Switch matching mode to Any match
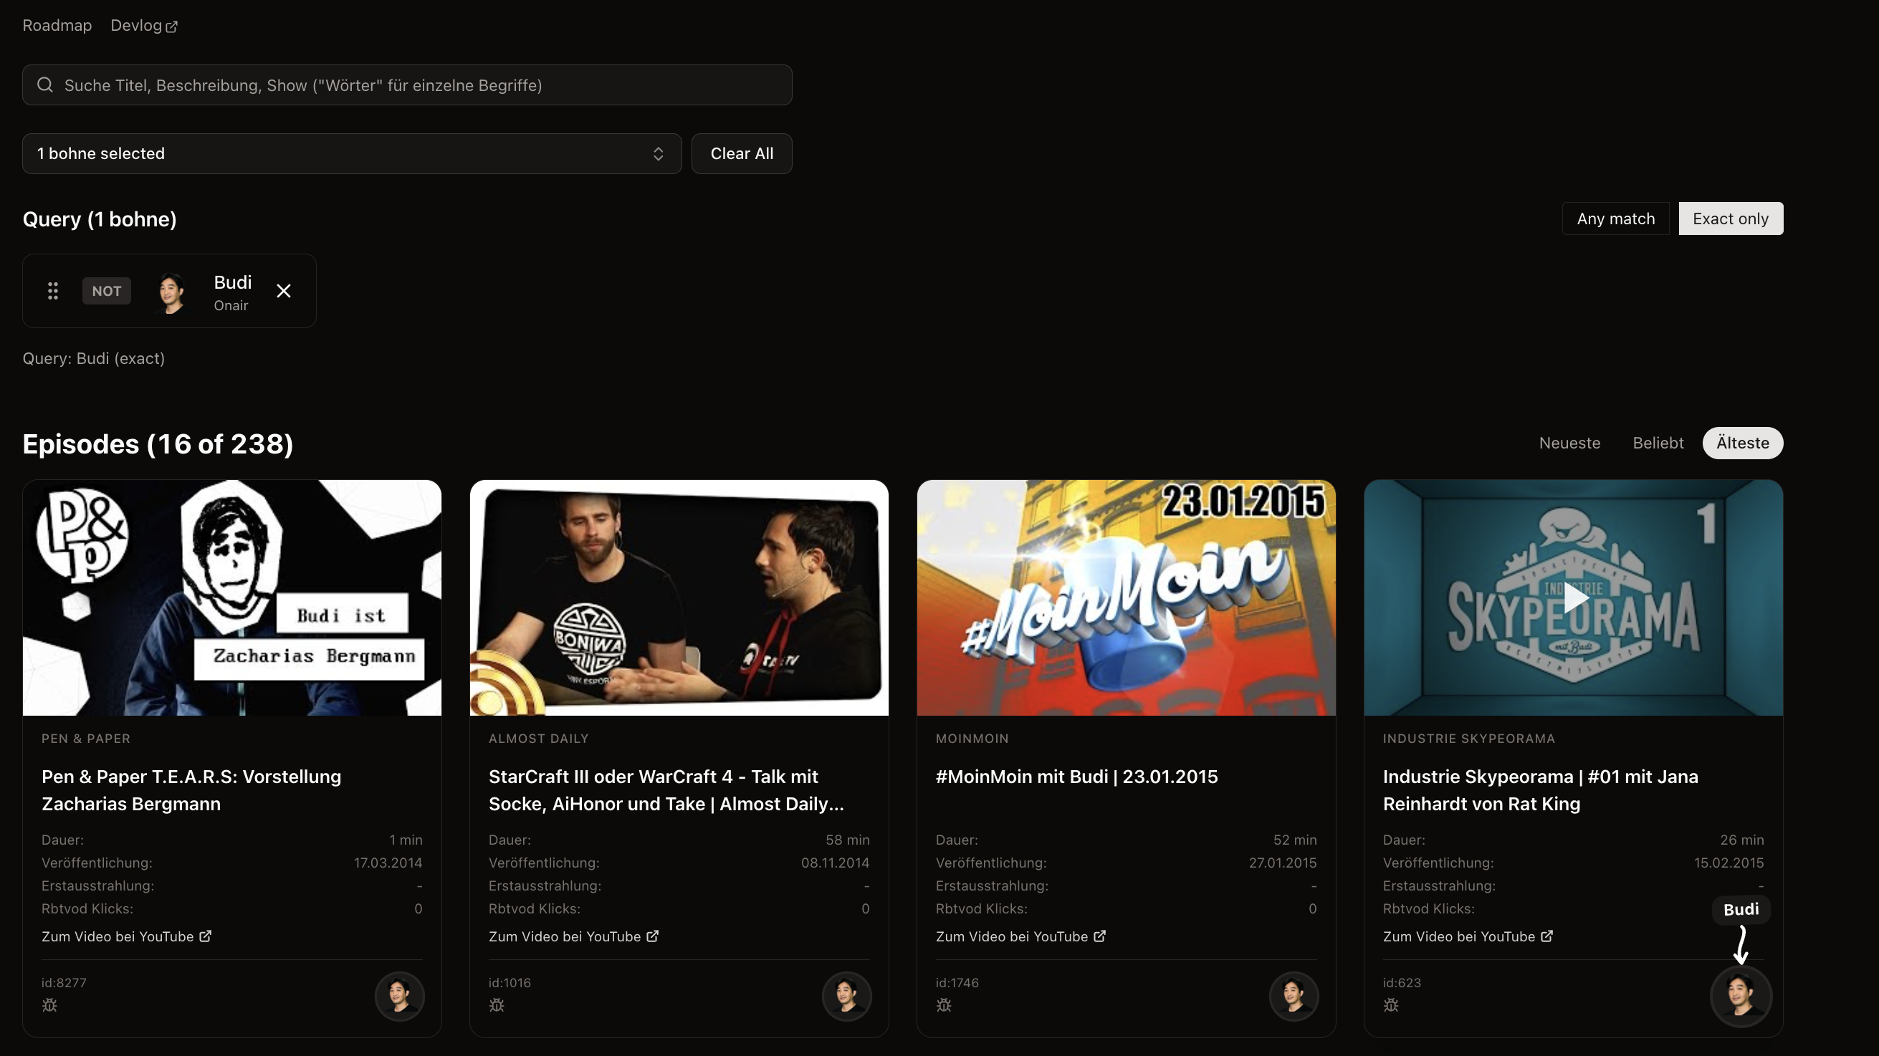This screenshot has width=1879, height=1056. [1615, 219]
